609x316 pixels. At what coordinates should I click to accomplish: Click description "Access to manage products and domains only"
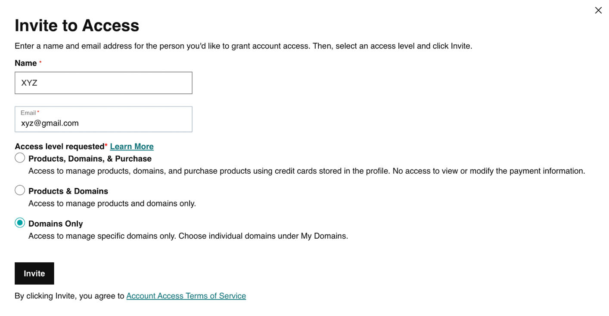[x=112, y=203]
